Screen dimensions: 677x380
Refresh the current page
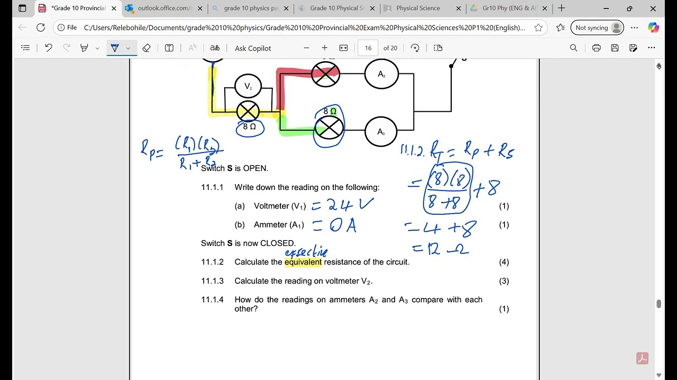[41, 27]
